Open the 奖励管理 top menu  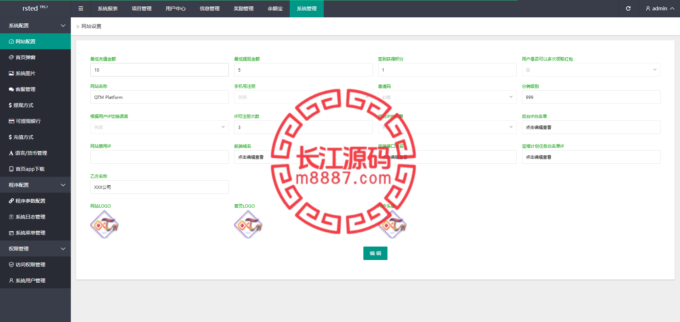tap(244, 9)
